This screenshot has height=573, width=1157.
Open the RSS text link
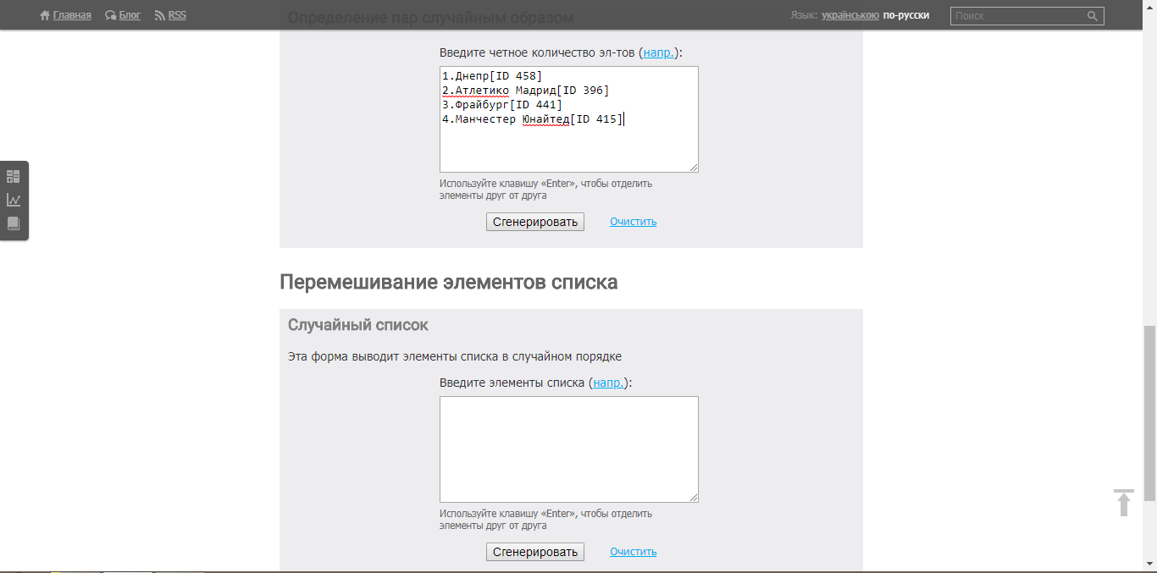pos(177,15)
